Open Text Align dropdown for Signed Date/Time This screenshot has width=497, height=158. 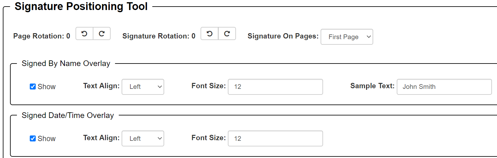pyautogui.click(x=143, y=139)
